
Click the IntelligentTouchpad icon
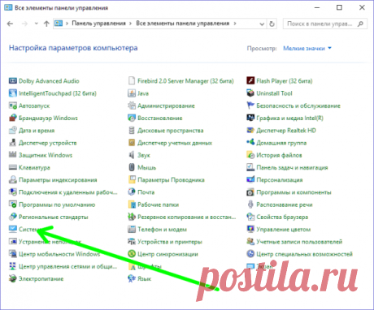[x=13, y=93]
